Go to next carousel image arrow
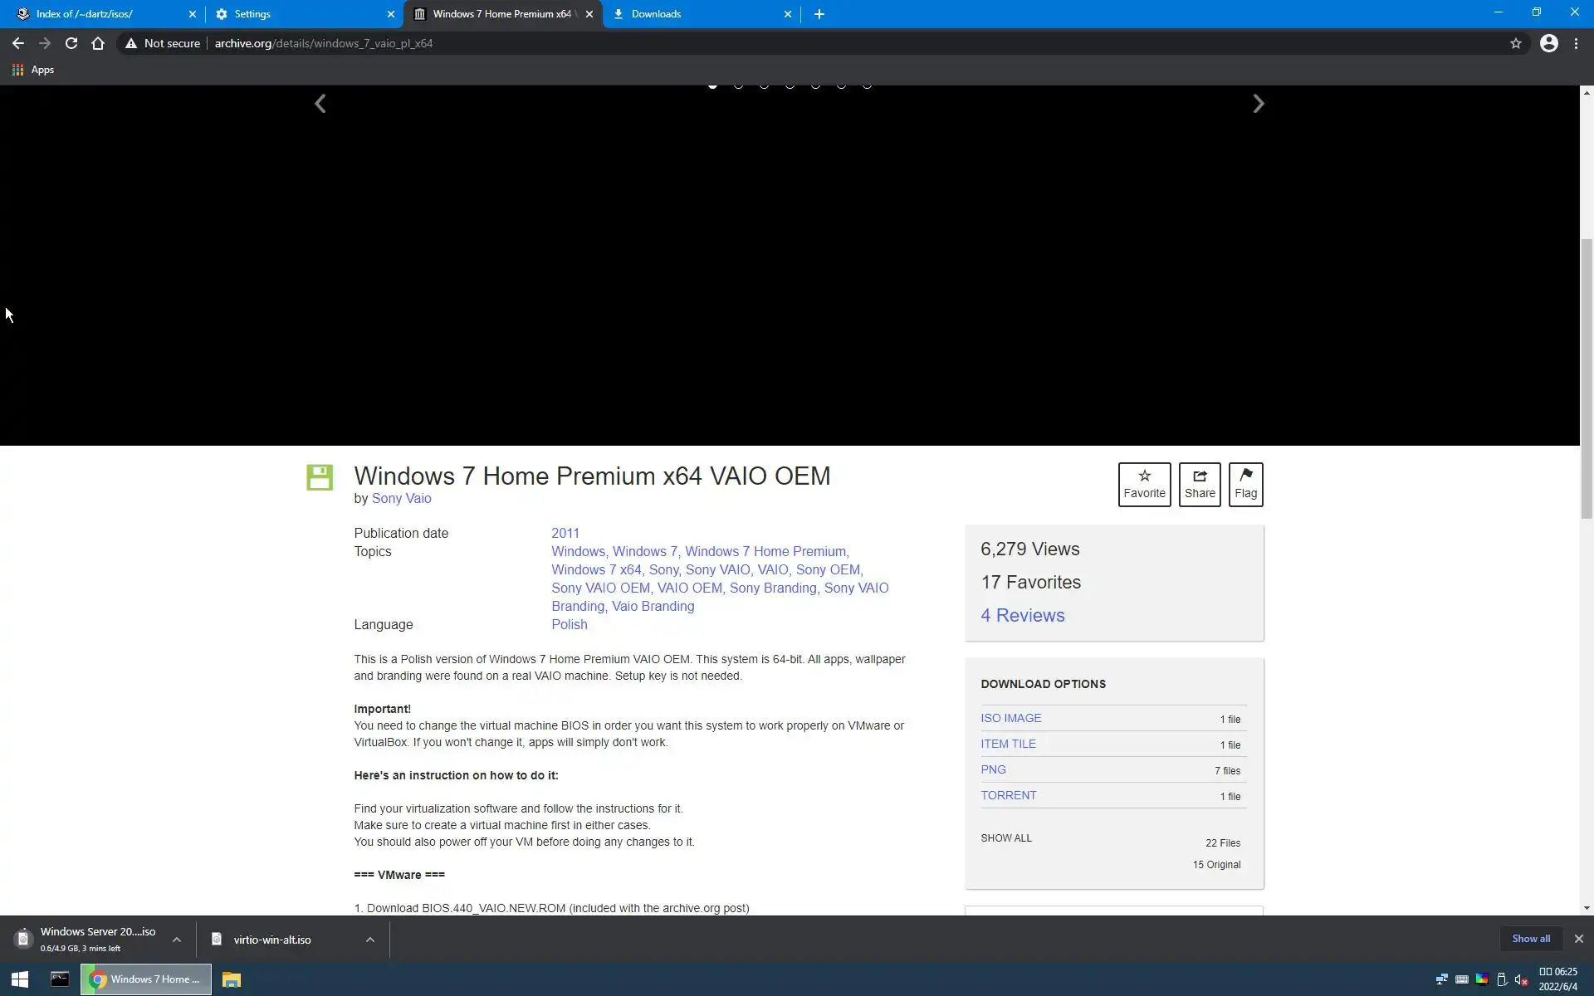The height and width of the screenshot is (996, 1594). [1258, 104]
